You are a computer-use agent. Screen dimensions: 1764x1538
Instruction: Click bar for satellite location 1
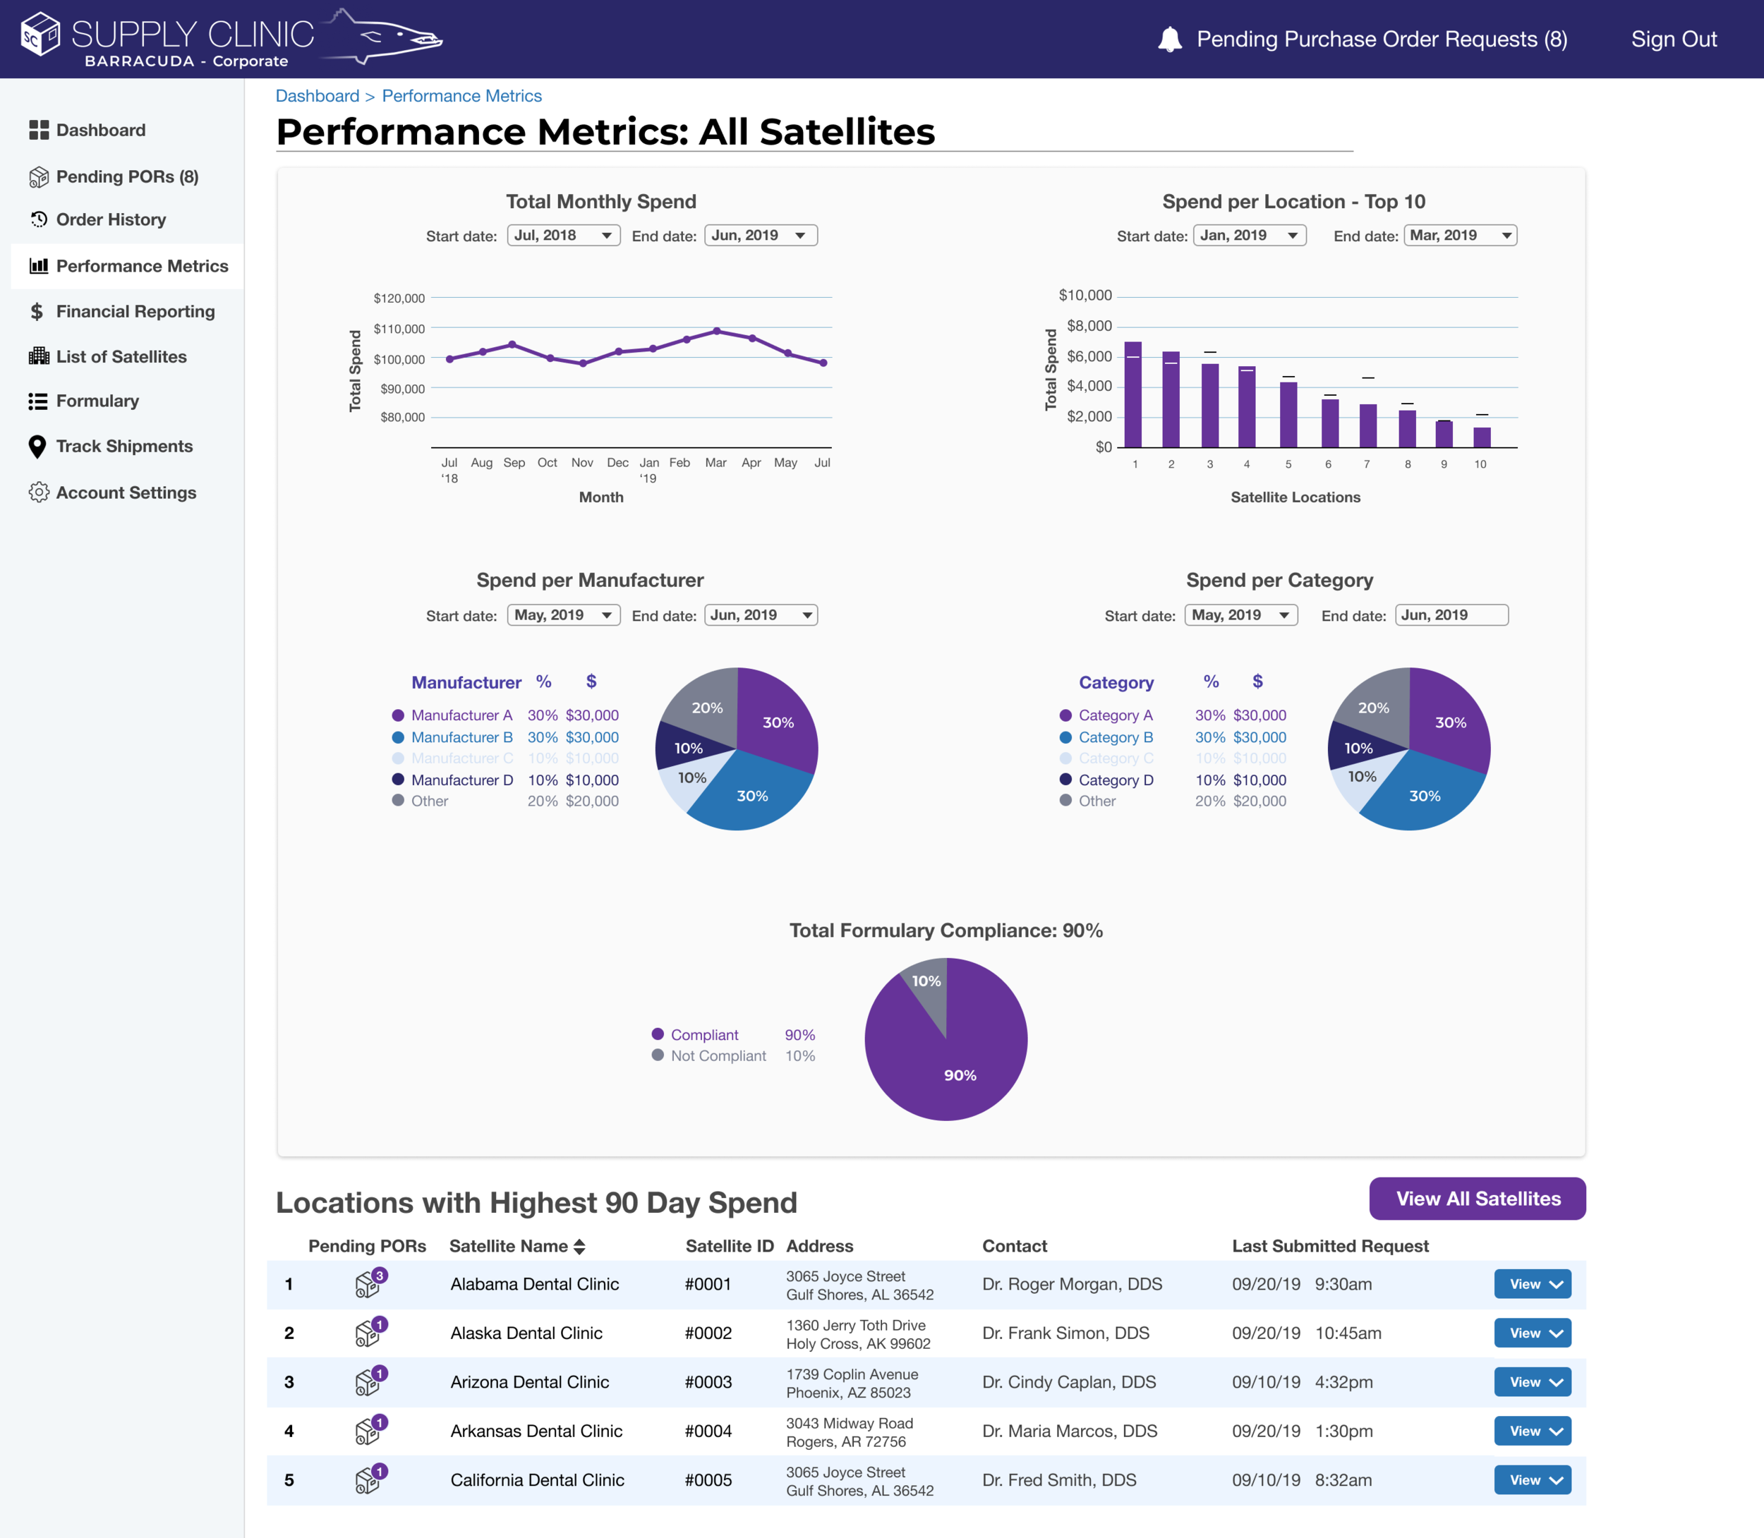(1133, 395)
